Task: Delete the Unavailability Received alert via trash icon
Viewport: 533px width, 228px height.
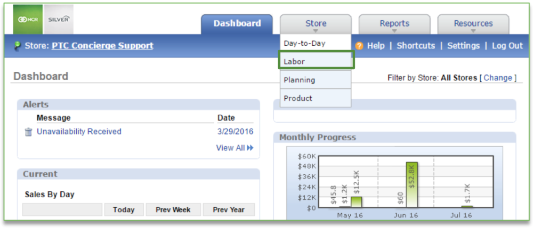Action: pyautogui.click(x=29, y=132)
